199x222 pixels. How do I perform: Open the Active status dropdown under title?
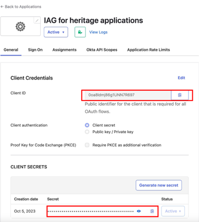coord(56,32)
